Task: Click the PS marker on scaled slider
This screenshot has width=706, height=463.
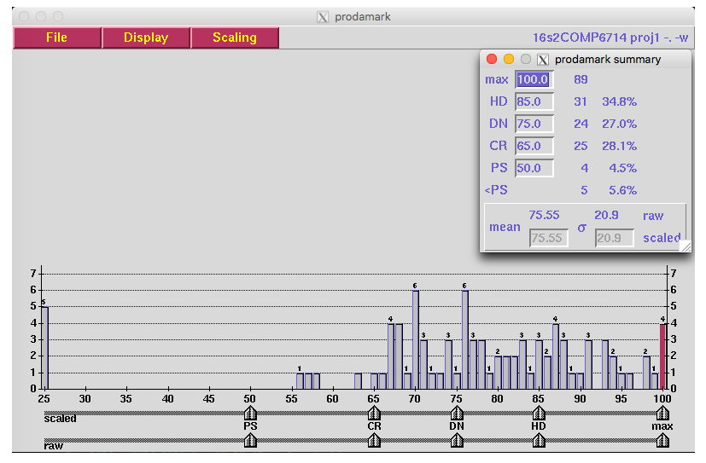Action: point(250,414)
